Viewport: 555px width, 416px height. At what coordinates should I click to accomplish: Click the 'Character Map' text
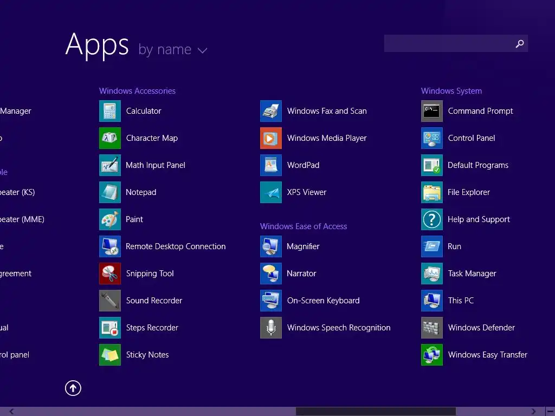pos(152,138)
